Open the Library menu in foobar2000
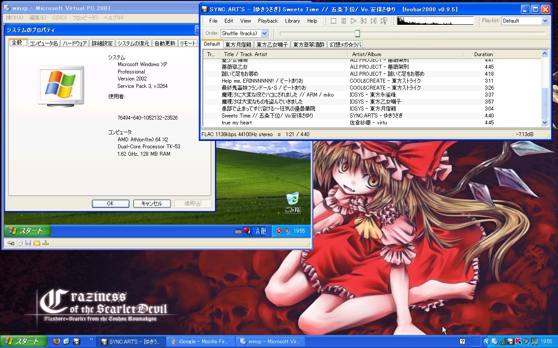The width and height of the screenshot is (558, 348). coord(293,21)
